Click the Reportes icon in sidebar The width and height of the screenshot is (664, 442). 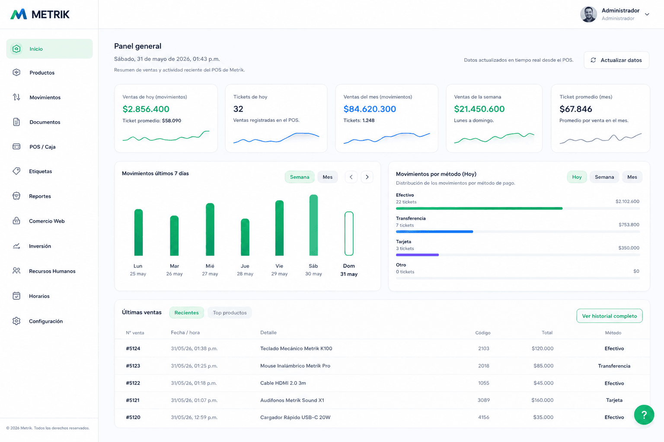(16, 196)
